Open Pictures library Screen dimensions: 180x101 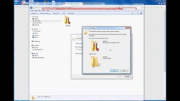[37, 35]
